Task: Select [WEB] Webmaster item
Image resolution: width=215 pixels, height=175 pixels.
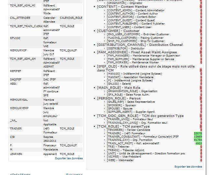Action: [120, 160]
